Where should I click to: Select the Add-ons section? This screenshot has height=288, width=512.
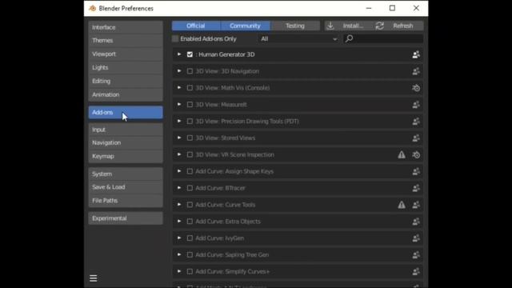coord(126,112)
